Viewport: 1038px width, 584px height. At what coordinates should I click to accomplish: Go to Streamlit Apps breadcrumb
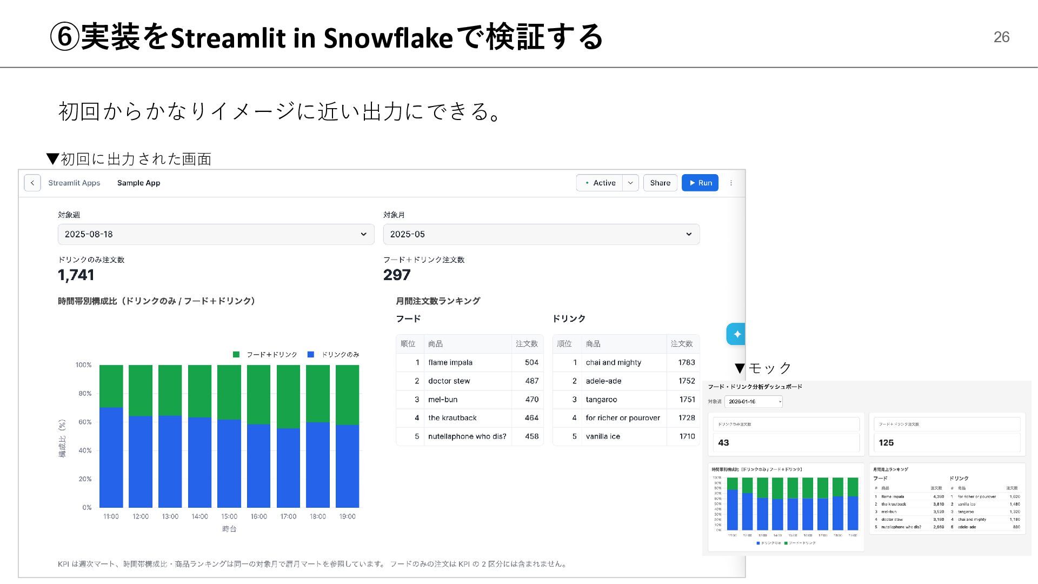(x=74, y=183)
